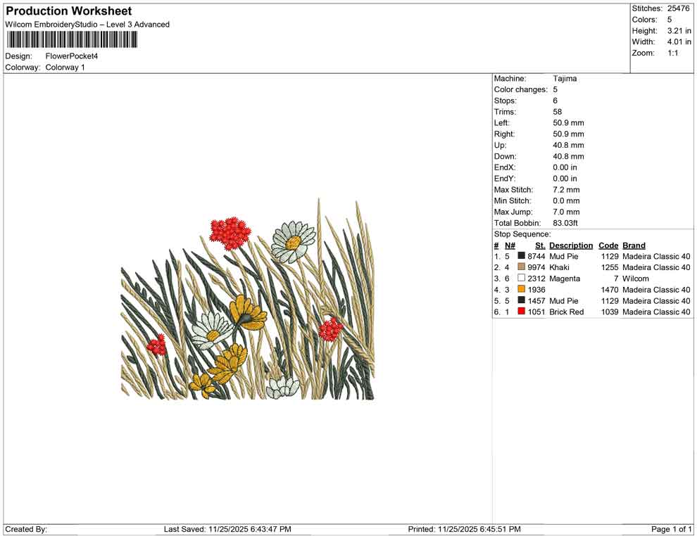Click the Machine value Tajima

tap(565, 79)
